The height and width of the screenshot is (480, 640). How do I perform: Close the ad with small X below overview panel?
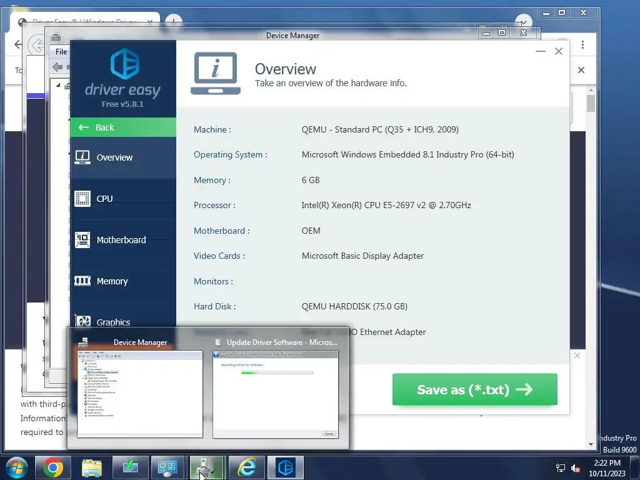pos(577,356)
